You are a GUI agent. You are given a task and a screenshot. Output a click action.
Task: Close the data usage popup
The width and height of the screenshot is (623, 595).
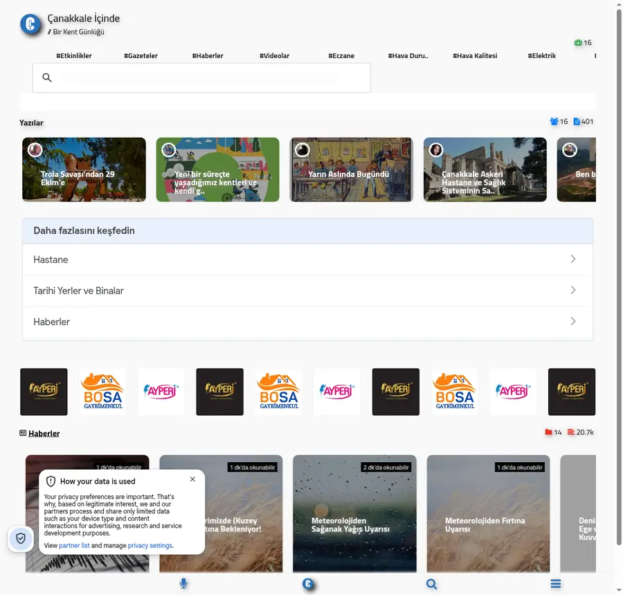click(x=192, y=479)
